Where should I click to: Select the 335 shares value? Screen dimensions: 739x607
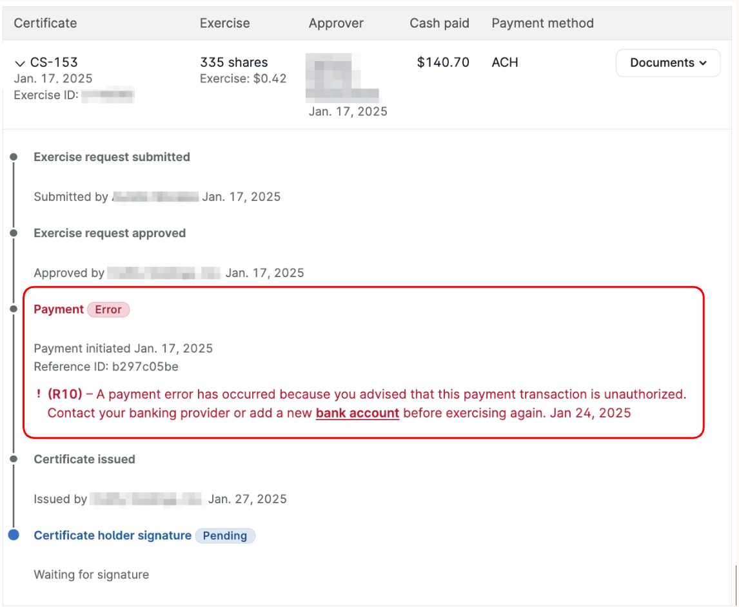(x=234, y=62)
